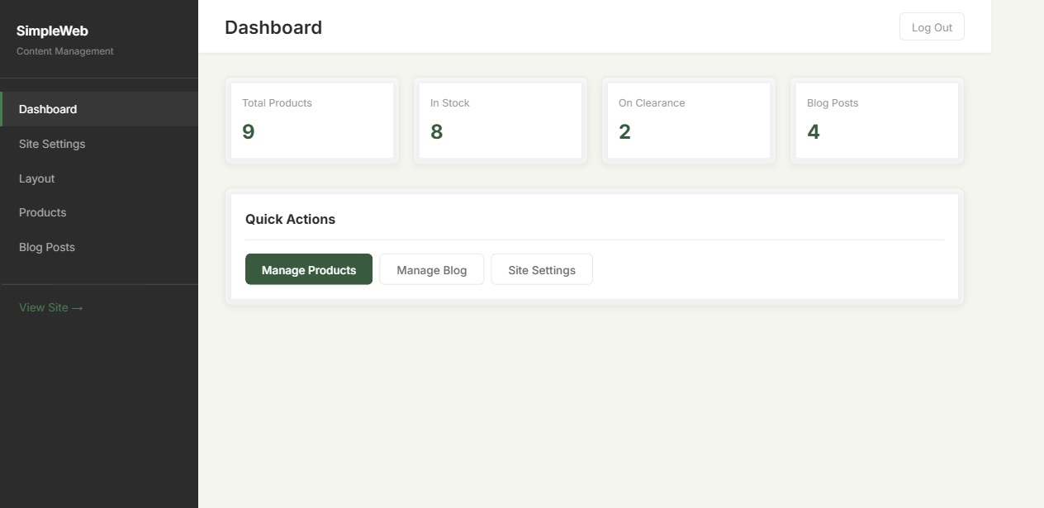Click the Manage Products button
1044x508 pixels.
[309, 269]
